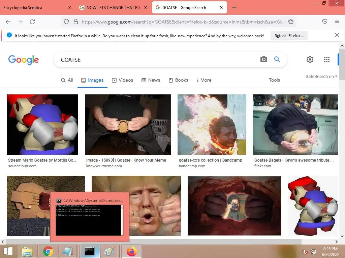Screen dimensions: 345x258
Task: Open the Tools search options
Action: [274, 80]
